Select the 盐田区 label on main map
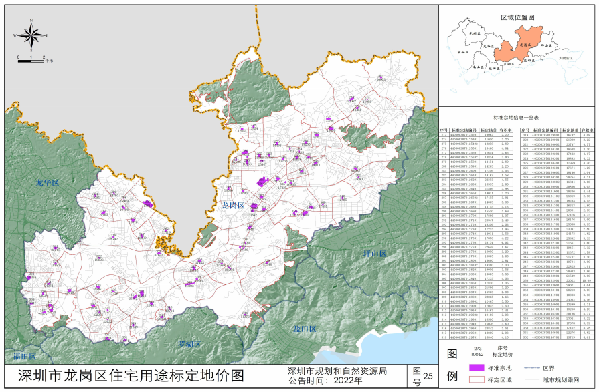 (x=305, y=330)
